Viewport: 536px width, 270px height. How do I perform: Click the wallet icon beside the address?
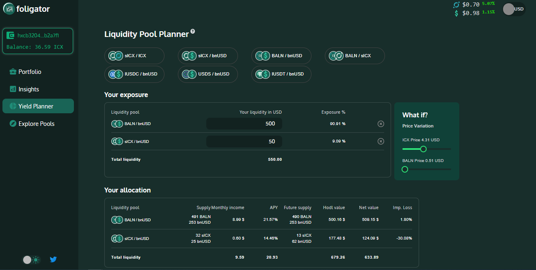coord(11,36)
